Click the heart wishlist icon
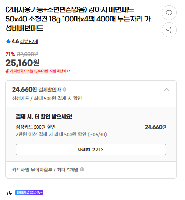 (x=169, y=13)
